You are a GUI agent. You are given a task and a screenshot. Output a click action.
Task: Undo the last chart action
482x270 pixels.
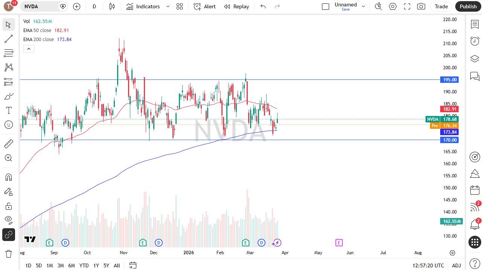click(263, 6)
